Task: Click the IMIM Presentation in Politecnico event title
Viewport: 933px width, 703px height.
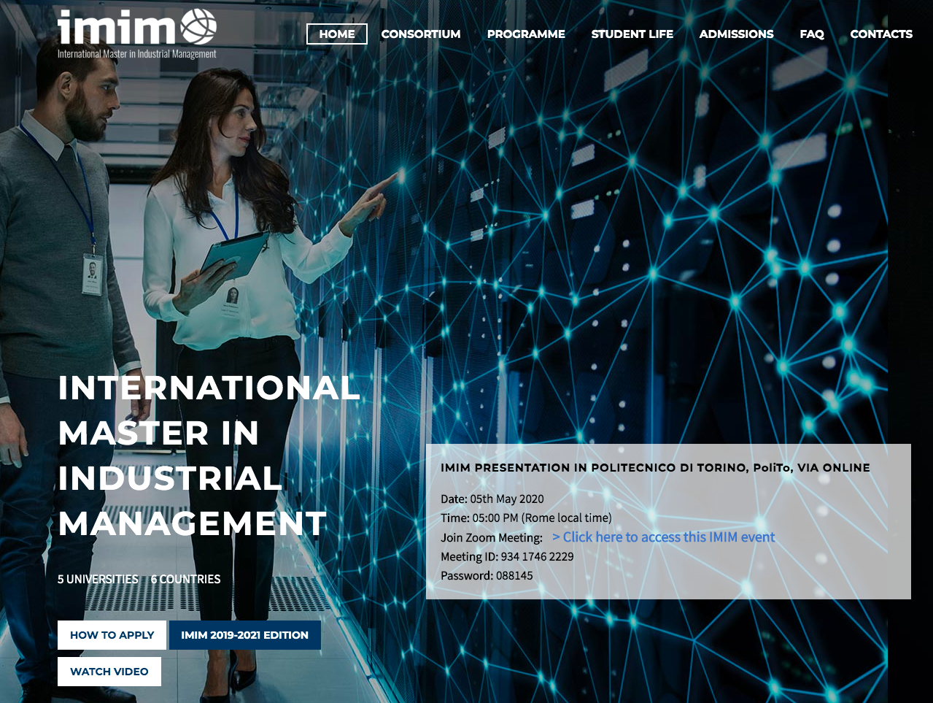Action: point(655,468)
